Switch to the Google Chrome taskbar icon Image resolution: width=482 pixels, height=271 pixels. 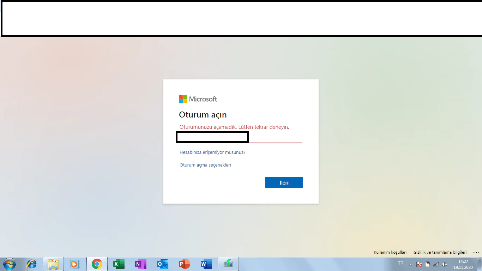coord(97,264)
